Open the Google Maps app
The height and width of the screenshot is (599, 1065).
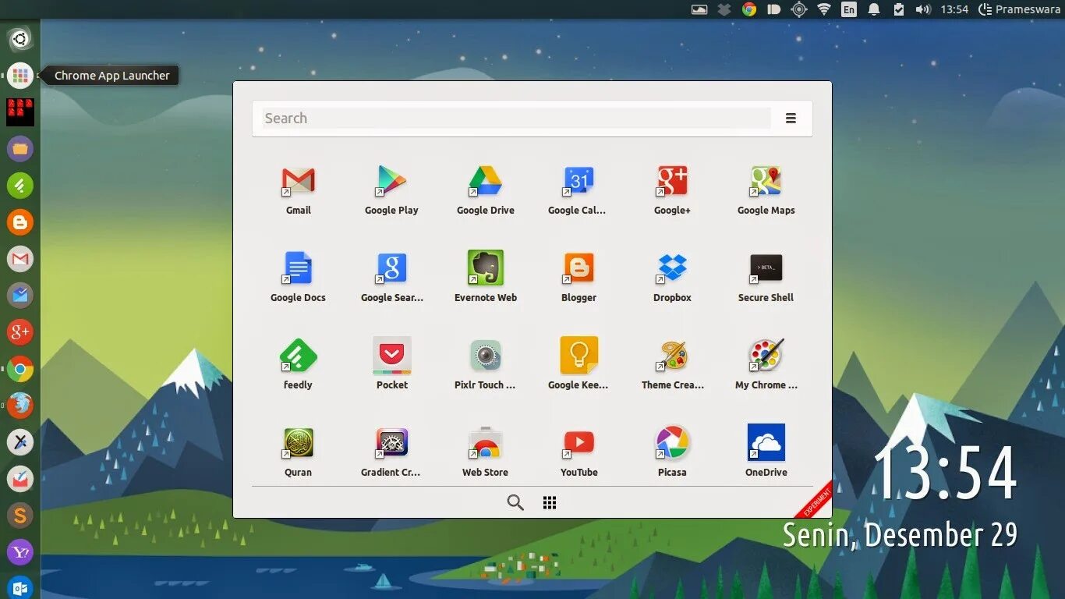click(766, 182)
